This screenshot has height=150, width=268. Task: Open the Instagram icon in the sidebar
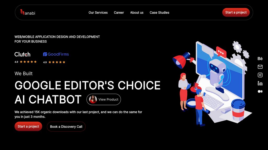tap(260, 75)
